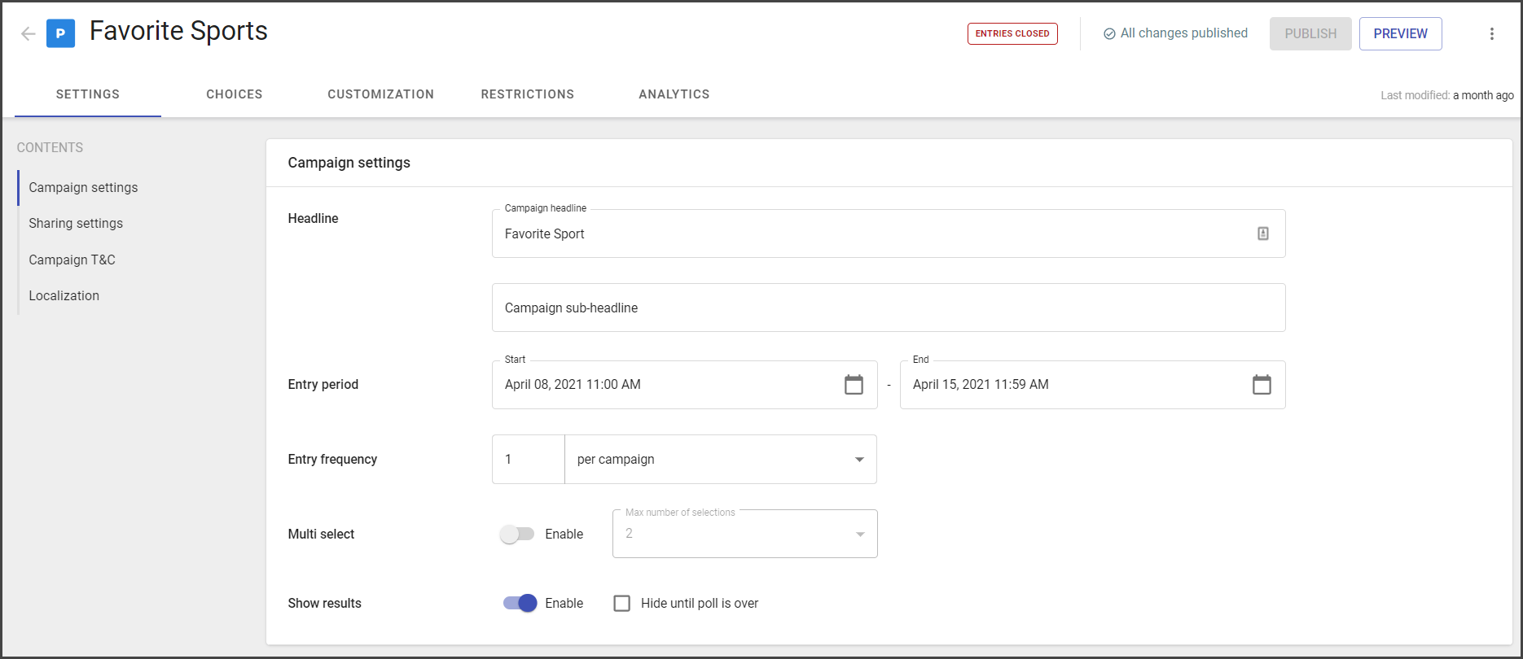
Task: Open the Max number of selections dropdown
Action: [x=745, y=534]
